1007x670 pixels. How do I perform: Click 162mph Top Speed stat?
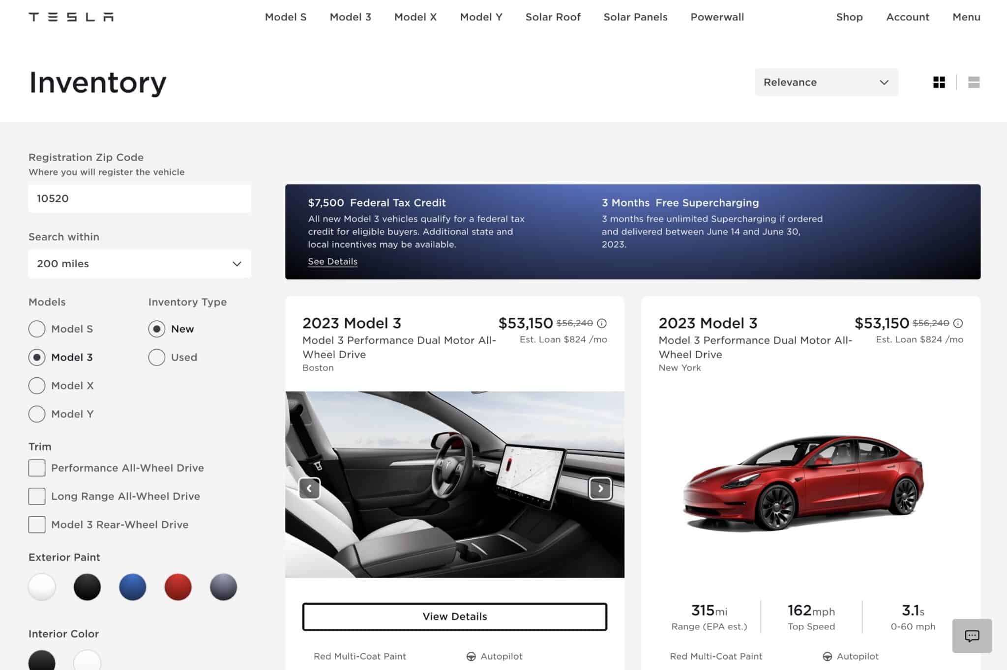(811, 616)
